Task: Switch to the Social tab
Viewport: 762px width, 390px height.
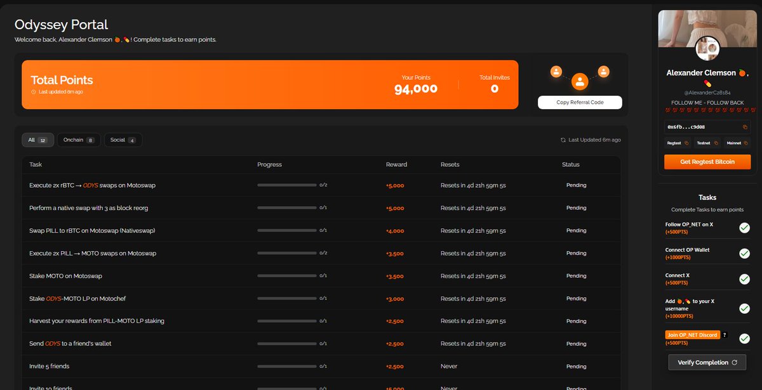Action: (x=123, y=140)
